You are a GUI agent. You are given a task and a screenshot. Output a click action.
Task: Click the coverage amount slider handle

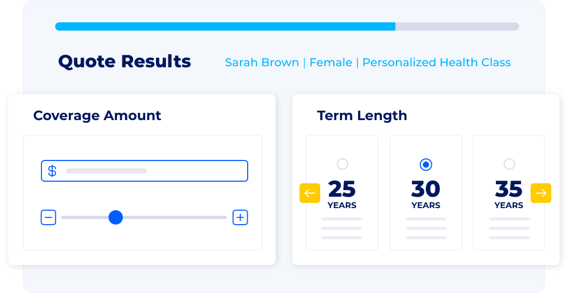(x=116, y=217)
